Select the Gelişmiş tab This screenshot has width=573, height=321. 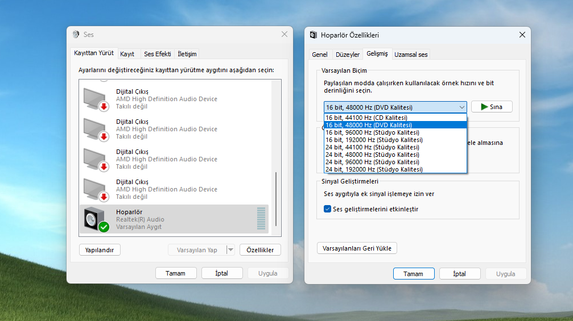click(x=377, y=53)
